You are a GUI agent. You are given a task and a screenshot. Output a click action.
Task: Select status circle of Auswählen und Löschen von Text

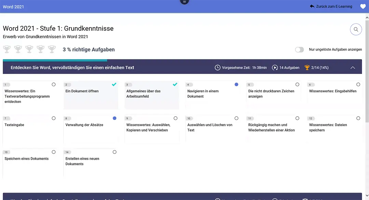tap(236, 118)
